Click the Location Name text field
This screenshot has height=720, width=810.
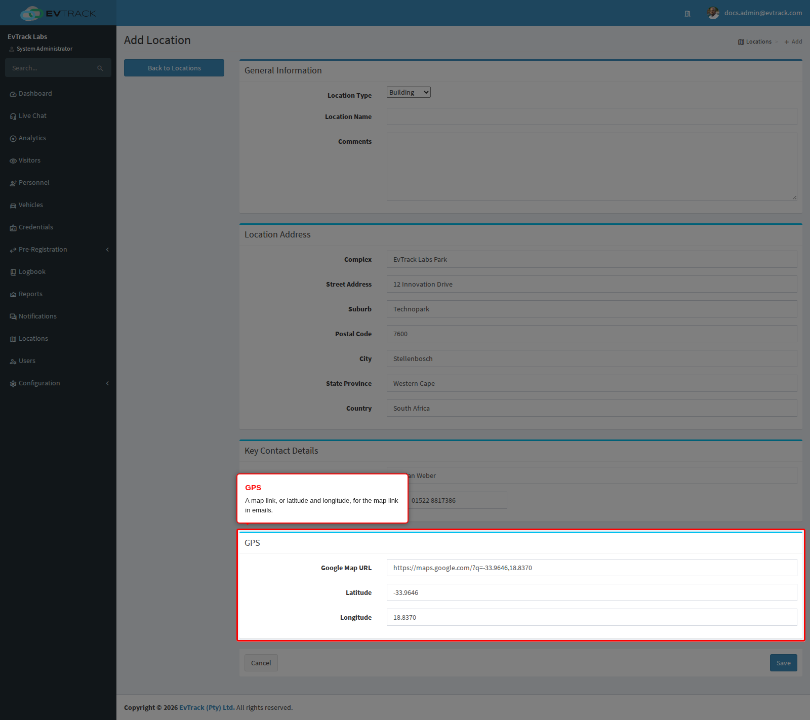pos(592,116)
